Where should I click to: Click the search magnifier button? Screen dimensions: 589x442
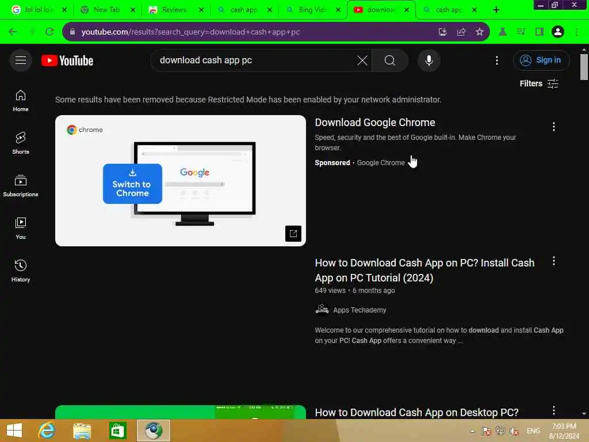coord(390,60)
